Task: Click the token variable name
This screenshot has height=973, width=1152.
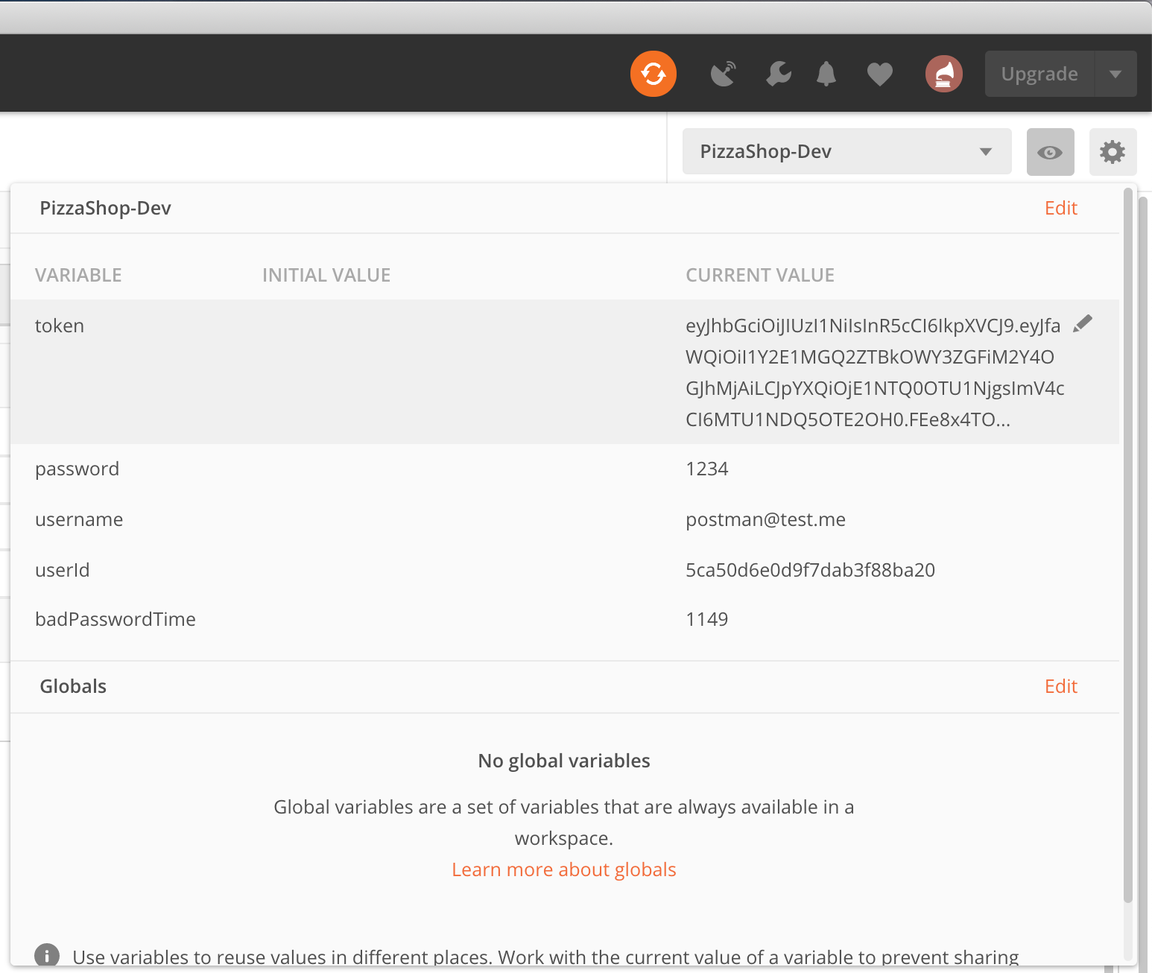Action: 60,326
